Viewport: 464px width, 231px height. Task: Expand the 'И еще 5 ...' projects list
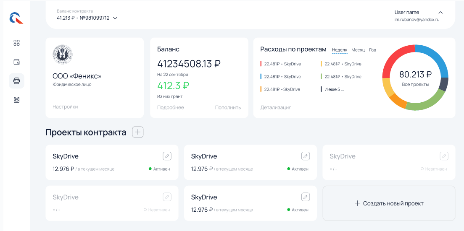(x=334, y=89)
